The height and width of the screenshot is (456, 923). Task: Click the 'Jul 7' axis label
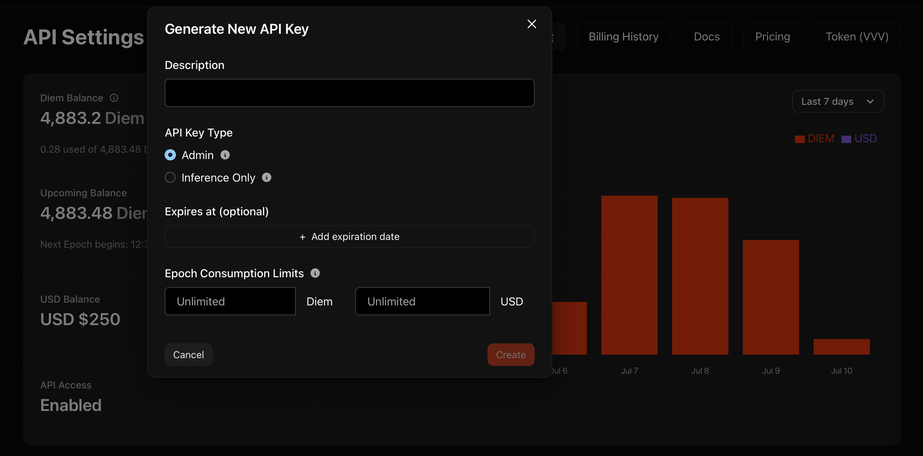629,371
